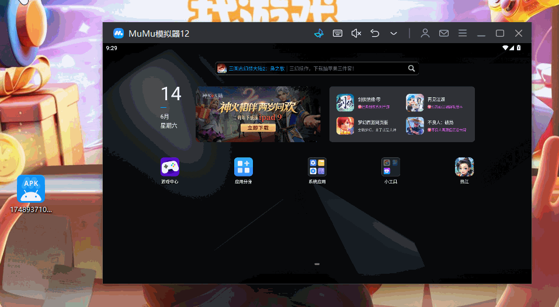The height and width of the screenshot is (307, 559).
Task: Click the 再见江湖 title text
Action: 436,99
